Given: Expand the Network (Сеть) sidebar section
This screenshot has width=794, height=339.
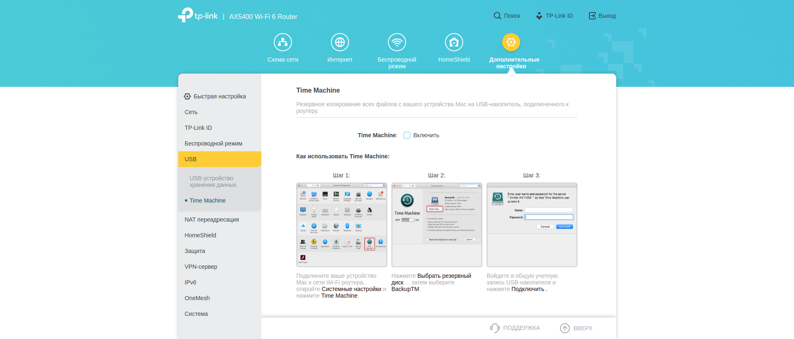Looking at the screenshot, I should [x=191, y=112].
